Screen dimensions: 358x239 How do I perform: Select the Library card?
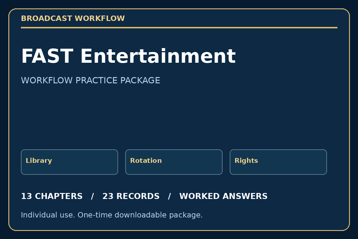click(x=70, y=162)
